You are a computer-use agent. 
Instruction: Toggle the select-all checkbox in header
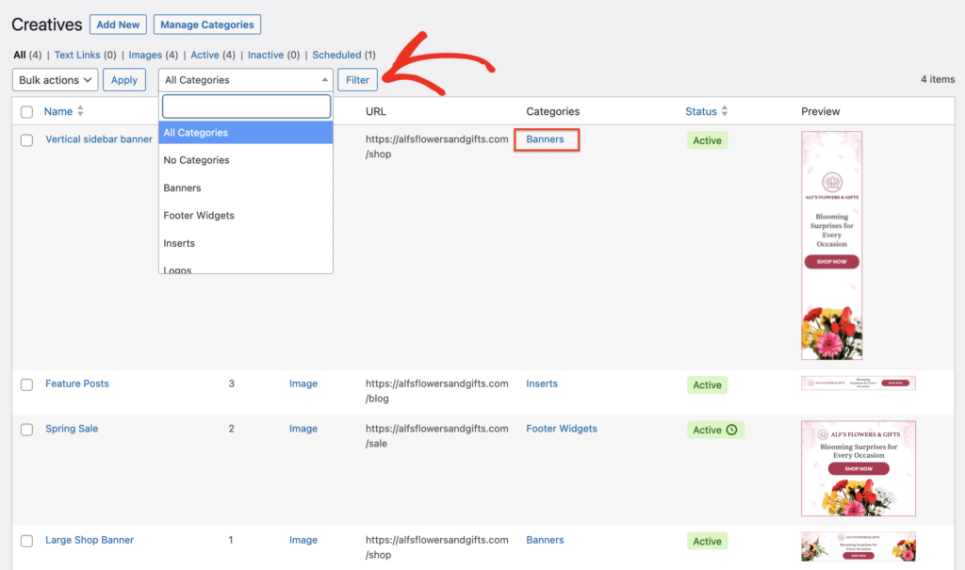26,112
